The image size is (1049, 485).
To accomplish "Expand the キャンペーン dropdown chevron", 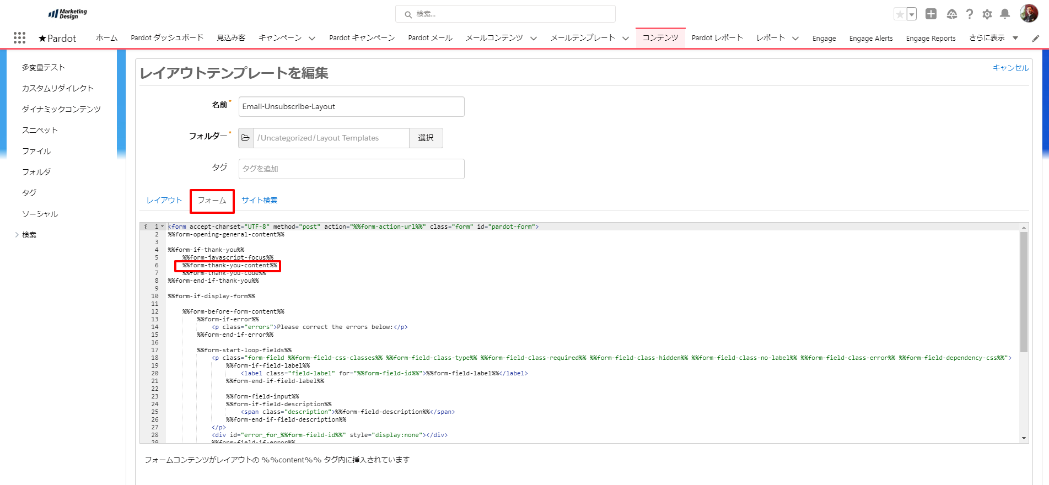I will pyautogui.click(x=312, y=38).
